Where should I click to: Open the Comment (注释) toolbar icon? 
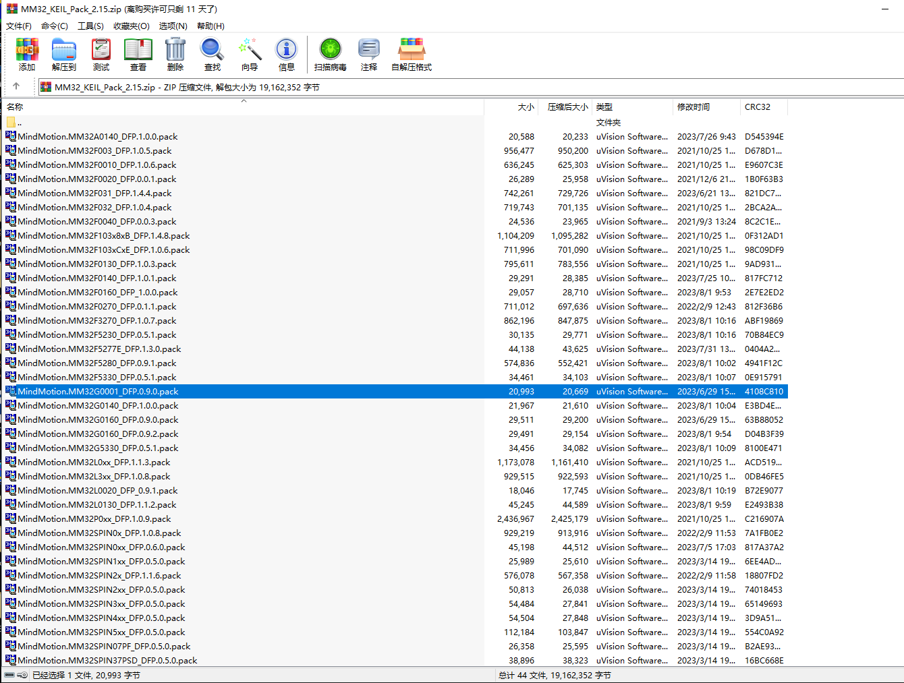click(x=369, y=55)
